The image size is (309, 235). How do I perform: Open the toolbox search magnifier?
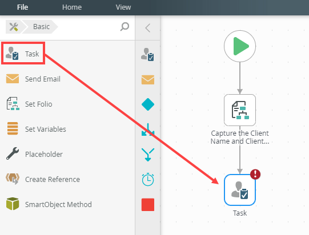[125, 27]
